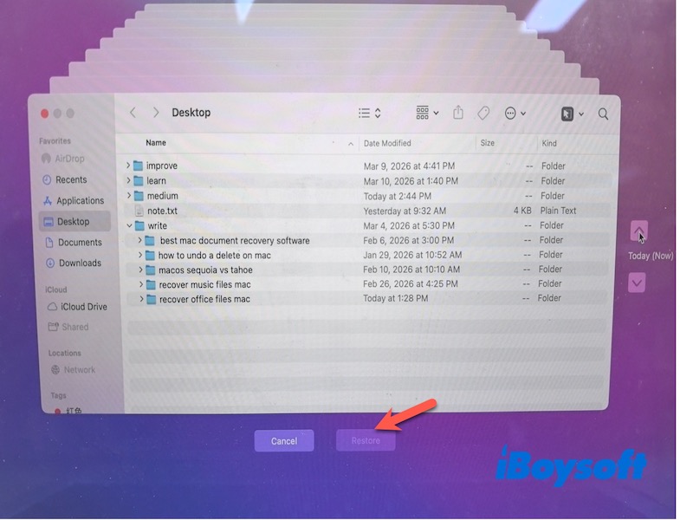Viewport: 693px width, 520px height.
Task: Select the note.txt file in the list
Action: click(x=160, y=210)
